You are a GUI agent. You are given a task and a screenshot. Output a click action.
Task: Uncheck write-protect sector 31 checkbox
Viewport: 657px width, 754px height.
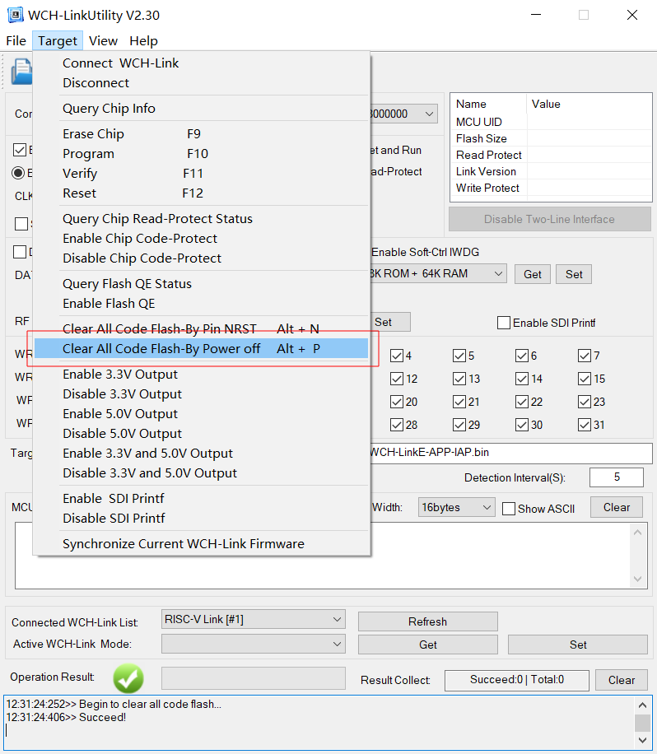click(x=585, y=425)
